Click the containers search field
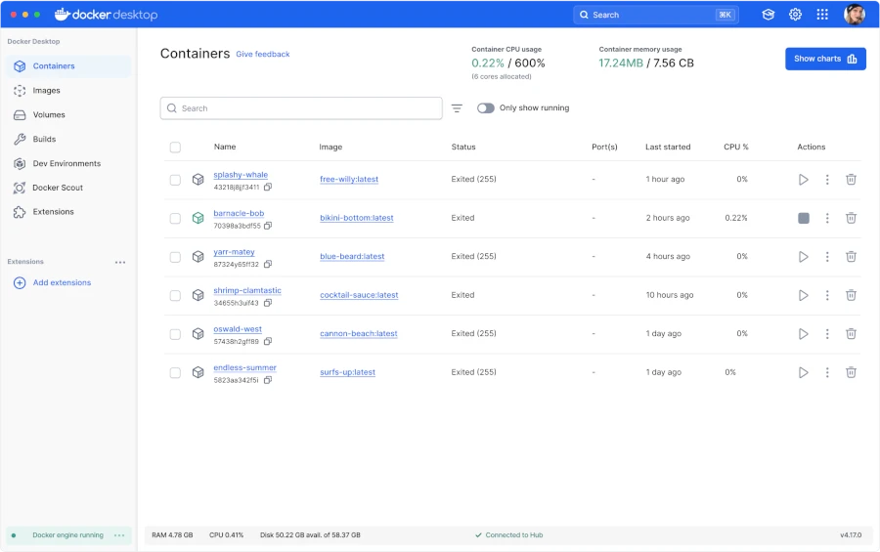The image size is (880, 552). pyautogui.click(x=301, y=108)
